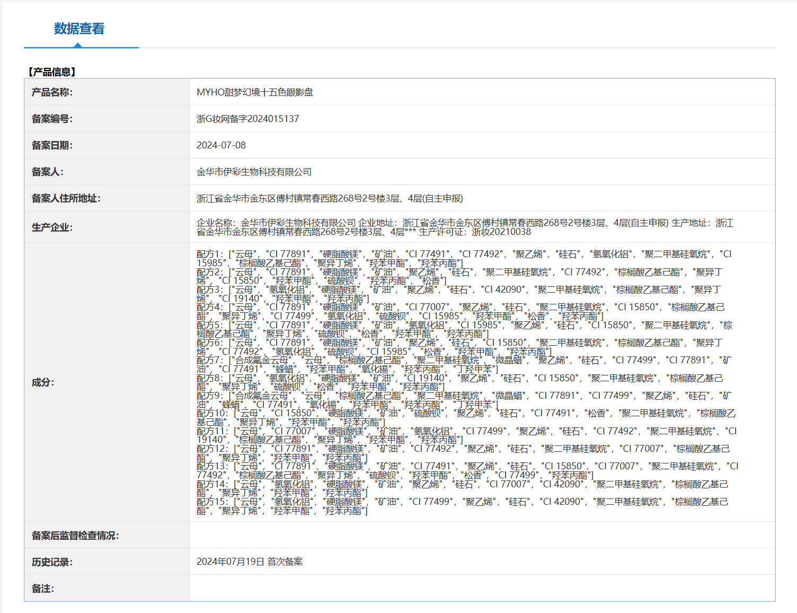
Task: Click the 配方6 ingredient line
Action: [459, 347]
